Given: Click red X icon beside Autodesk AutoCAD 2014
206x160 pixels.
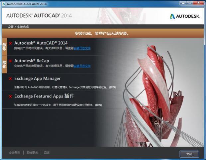Looking at the screenshot, I should [10, 43].
